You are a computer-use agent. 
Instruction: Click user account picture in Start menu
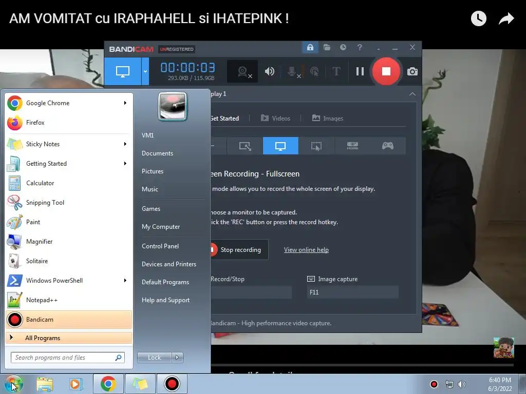pos(173,107)
